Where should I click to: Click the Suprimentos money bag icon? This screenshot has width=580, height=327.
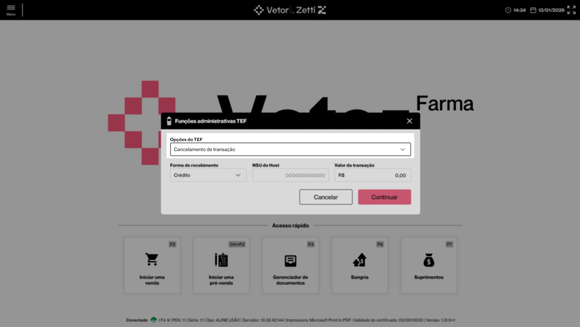pos(429,260)
